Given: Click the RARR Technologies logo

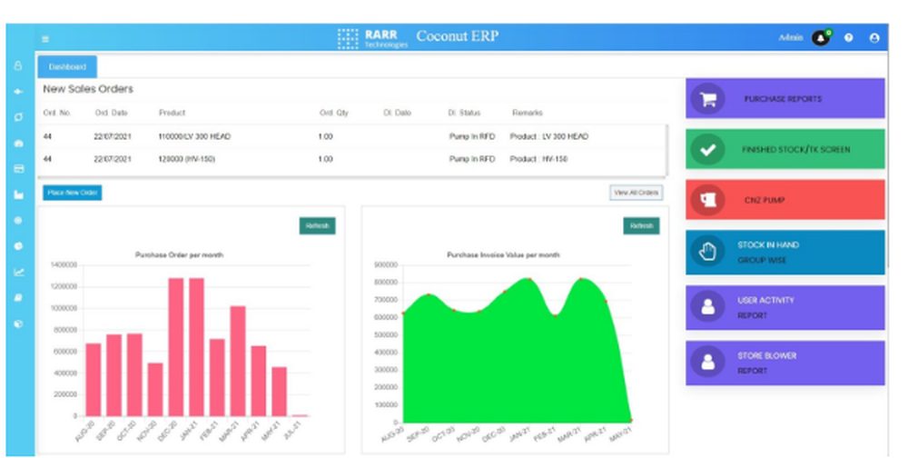Looking at the screenshot, I should 373,38.
